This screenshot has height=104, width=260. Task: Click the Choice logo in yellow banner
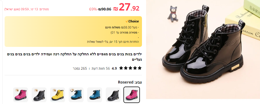coord(132,21)
